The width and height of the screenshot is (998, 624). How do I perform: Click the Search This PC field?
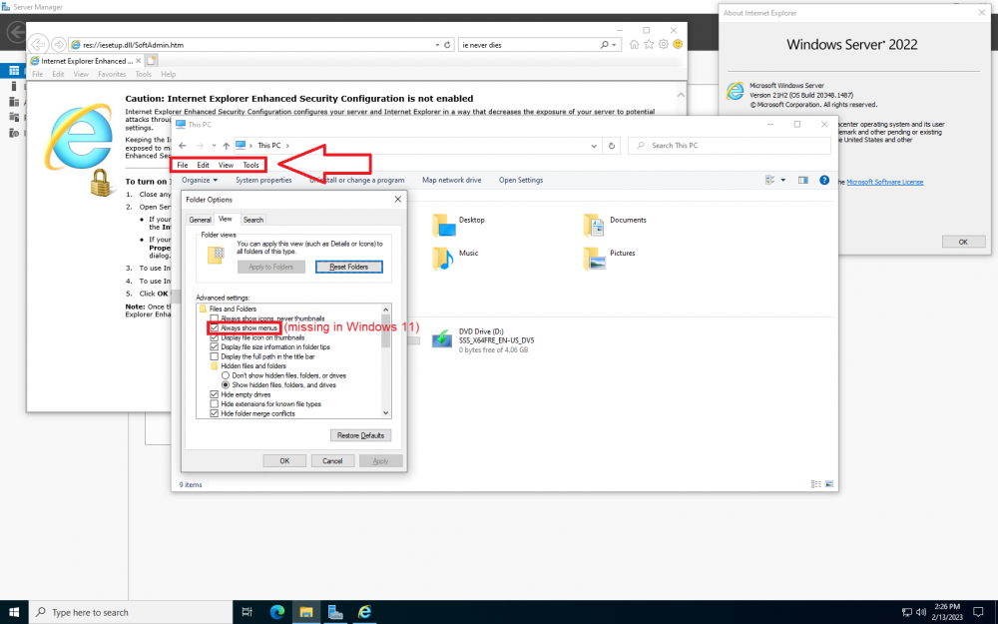pyautogui.click(x=739, y=146)
